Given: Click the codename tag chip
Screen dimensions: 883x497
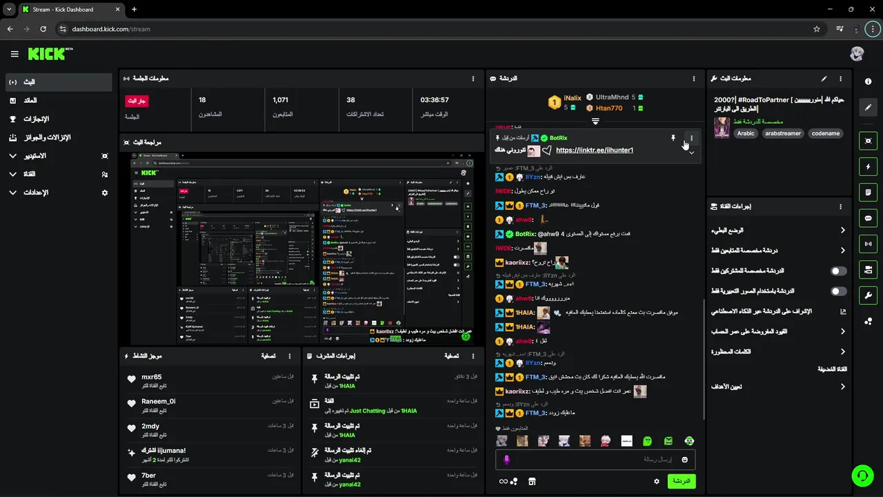Looking at the screenshot, I should pos(825,133).
